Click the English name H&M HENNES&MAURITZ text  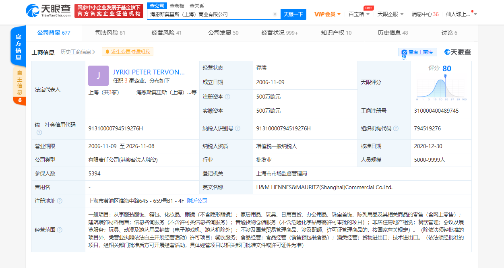[x=324, y=187]
